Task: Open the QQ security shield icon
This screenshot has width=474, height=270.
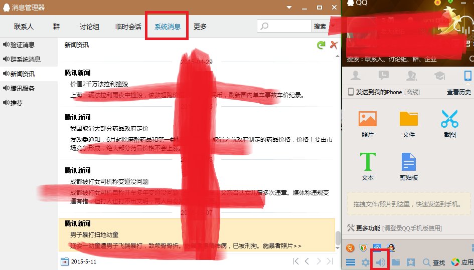Action: (x=363, y=248)
